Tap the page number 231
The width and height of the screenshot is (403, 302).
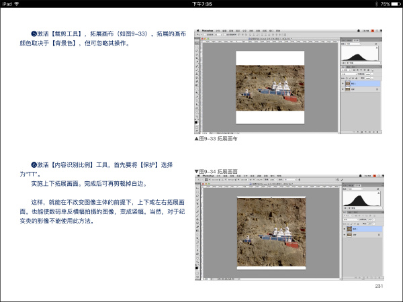[379, 287]
